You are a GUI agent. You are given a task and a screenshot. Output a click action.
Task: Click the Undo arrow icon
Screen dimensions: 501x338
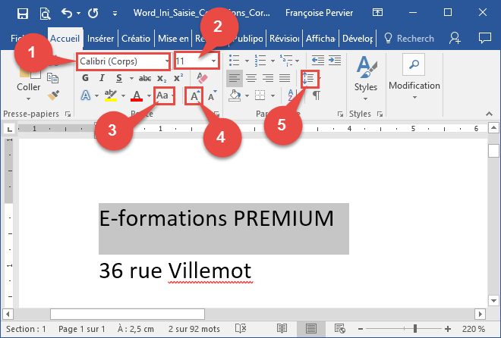tap(66, 14)
